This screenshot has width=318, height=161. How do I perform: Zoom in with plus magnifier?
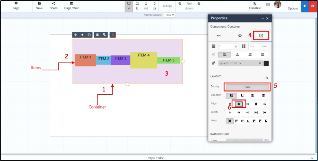click(199, 4)
